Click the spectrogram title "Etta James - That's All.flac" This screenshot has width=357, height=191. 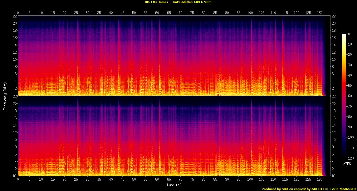coord(178,2)
